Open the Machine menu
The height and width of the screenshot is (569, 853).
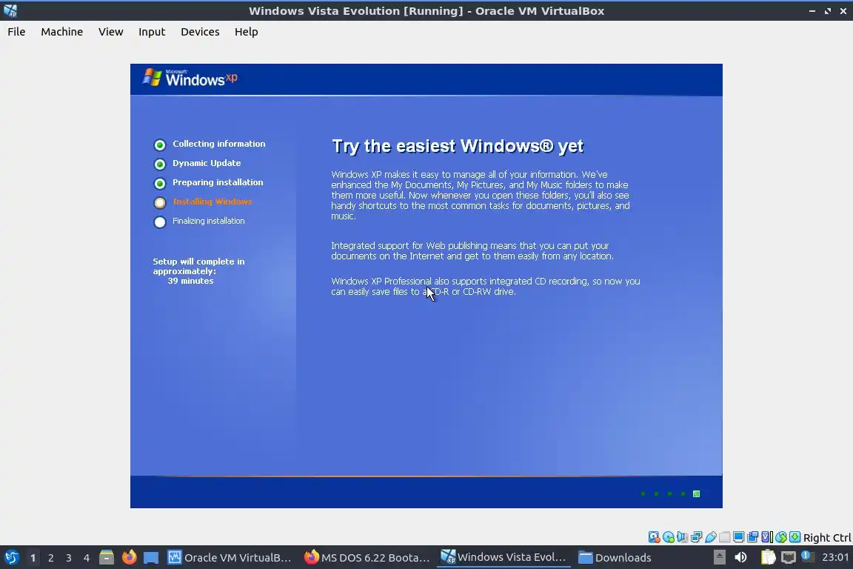tap(62, 32)
